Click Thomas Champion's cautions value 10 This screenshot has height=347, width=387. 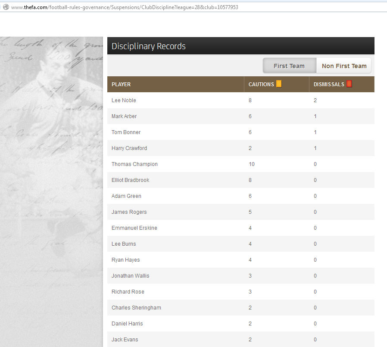[252, 164]
